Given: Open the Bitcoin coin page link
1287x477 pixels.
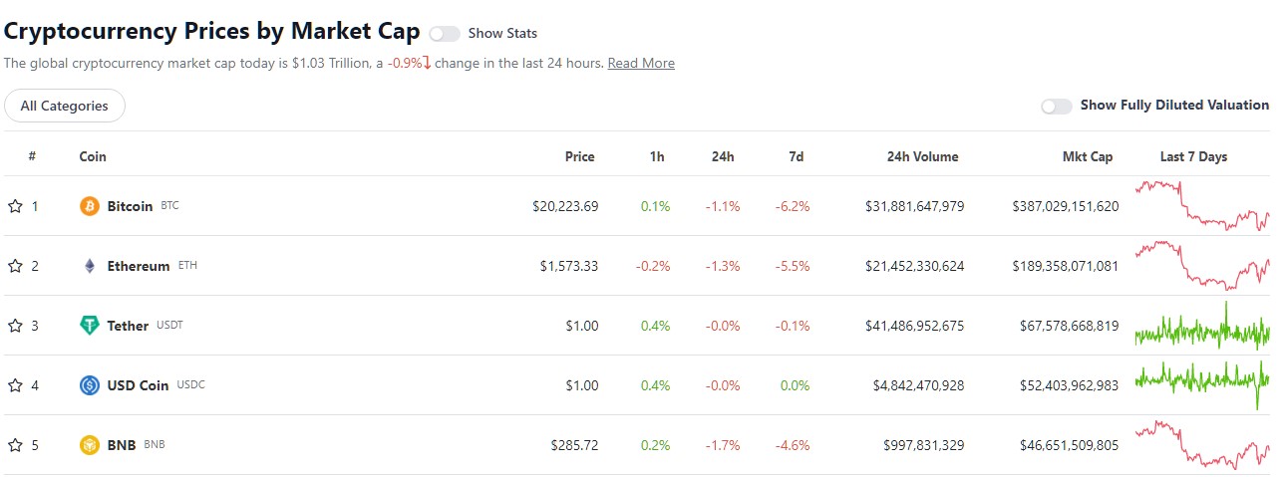Looking at the screenshot, I should [x=130, y=206].
